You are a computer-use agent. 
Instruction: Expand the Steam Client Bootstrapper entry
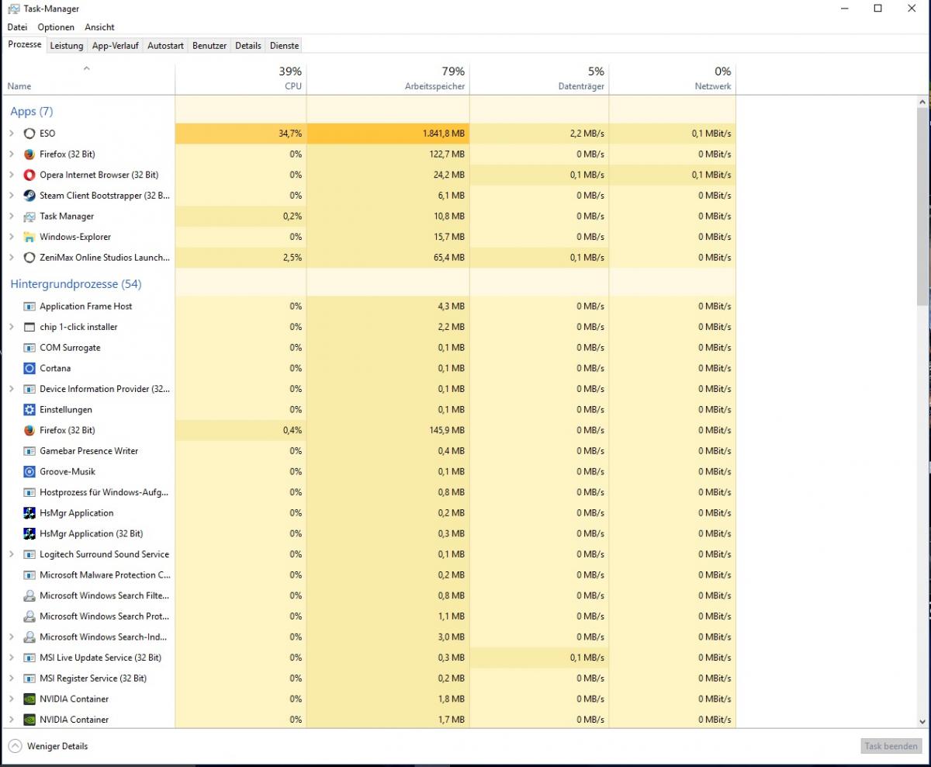[11, 196]
